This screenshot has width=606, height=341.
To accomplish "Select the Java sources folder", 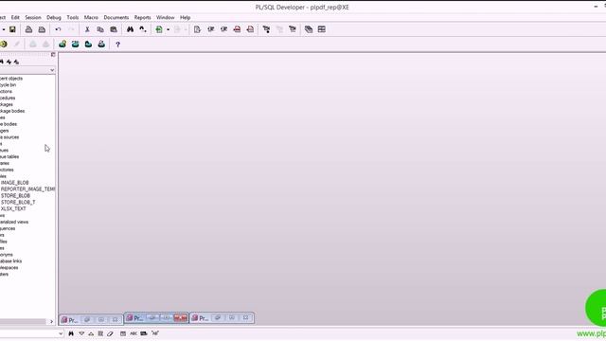I will pos(9,137).
